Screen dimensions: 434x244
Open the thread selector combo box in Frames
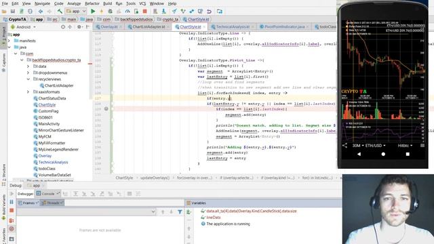[86, 212]
